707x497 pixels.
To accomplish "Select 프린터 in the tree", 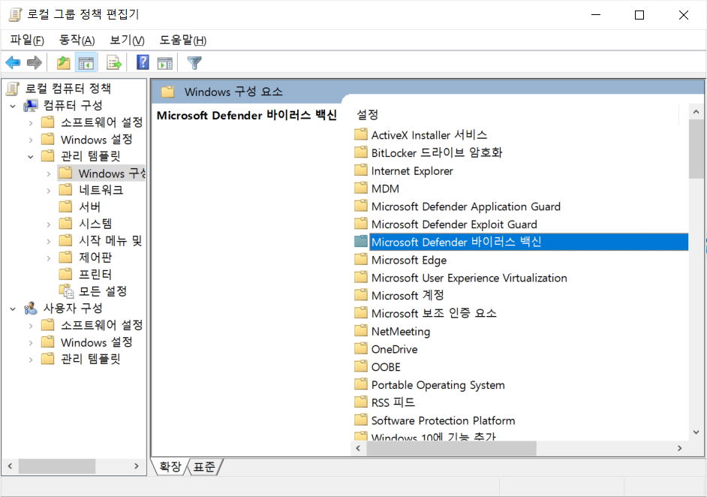I will tap(95, 274).
